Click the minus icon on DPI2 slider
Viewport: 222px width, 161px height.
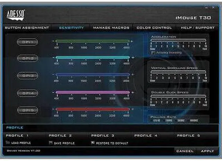53,57
